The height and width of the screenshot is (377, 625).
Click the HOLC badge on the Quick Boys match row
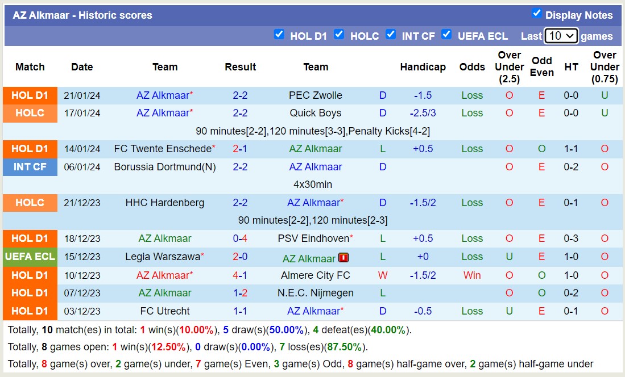pos(30,113)
